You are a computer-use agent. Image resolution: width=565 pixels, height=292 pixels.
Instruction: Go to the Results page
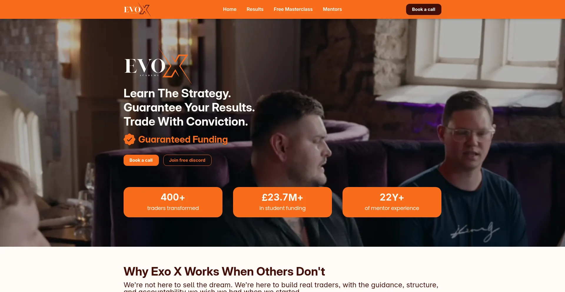tap(255, 9)
